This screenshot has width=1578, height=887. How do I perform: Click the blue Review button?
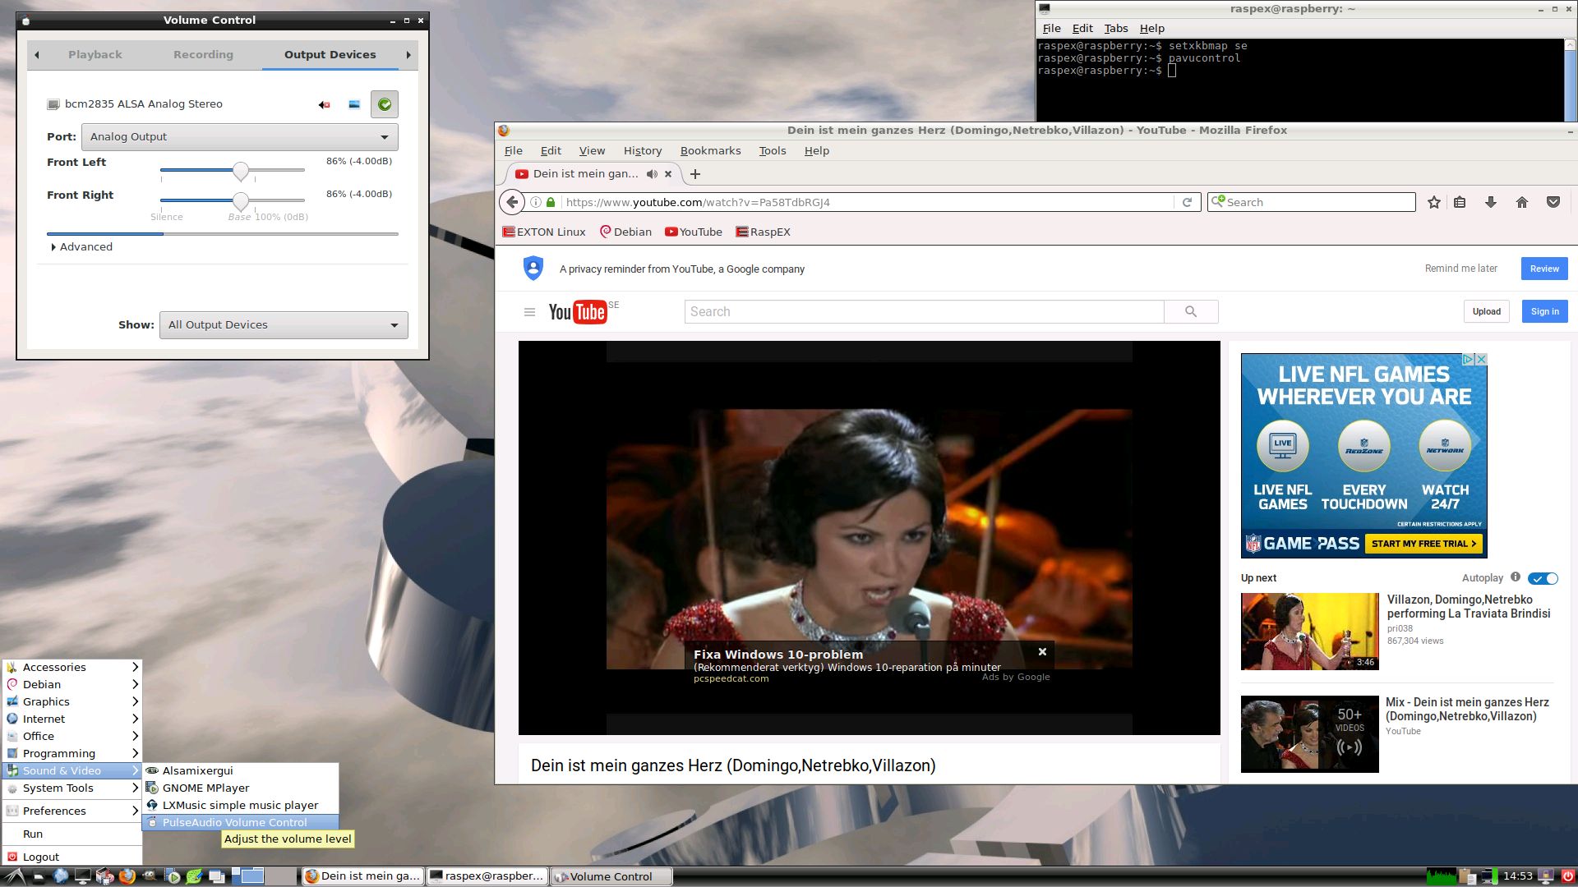[x=1544, y=269]
